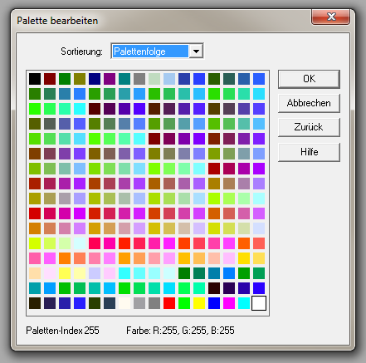Select the black swatch in the first row
366x363 pixels.
(x=35, y=79)
